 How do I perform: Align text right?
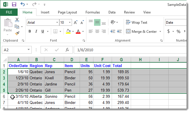(104, 31)
